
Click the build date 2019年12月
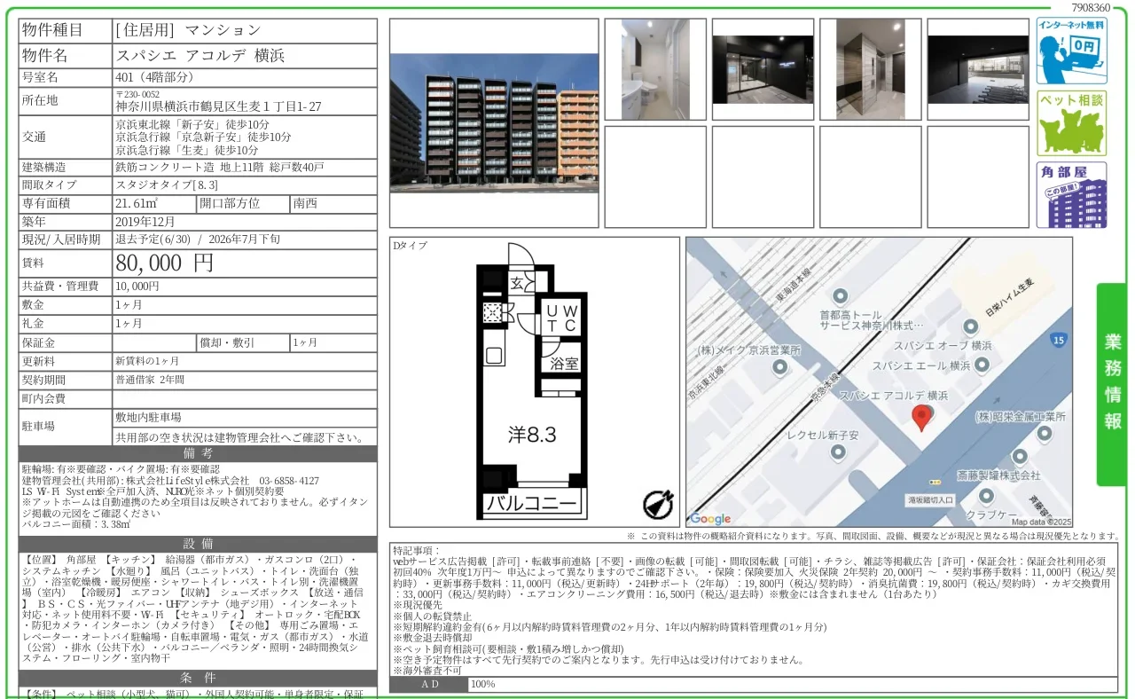click(145, 221)
